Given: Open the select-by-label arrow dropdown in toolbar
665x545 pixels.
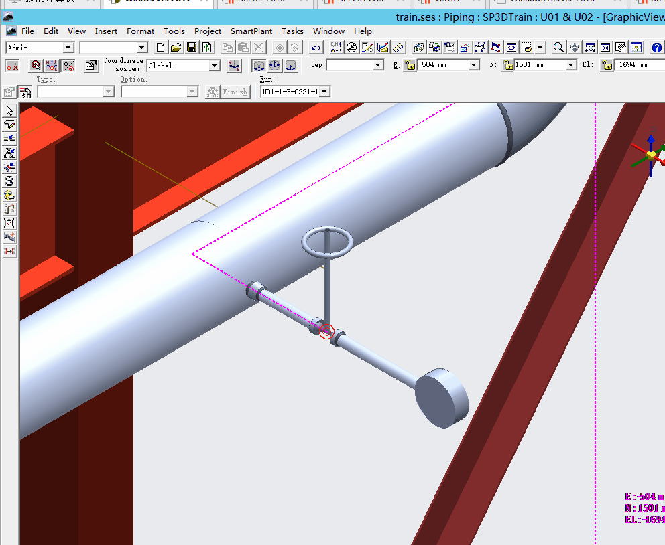Looking at the screenshot, I should click(x=540, y=48).
